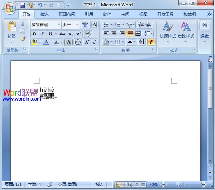Screen dimensions: 215x190
Task: Open the font name dropdown
Action: coord(59,25)
